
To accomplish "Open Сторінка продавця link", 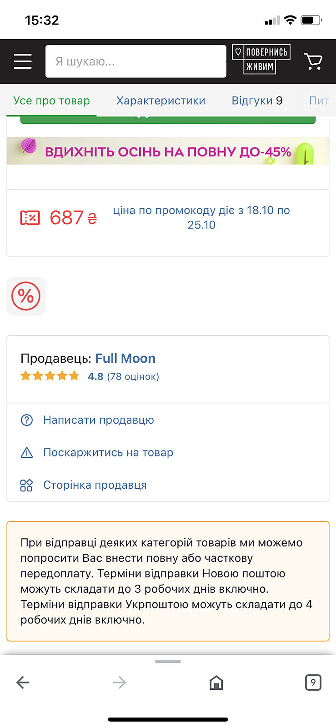I will [95, 485].
